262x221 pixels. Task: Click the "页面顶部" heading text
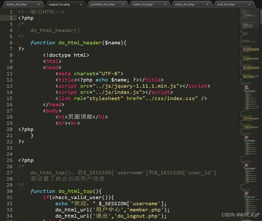pos(80,117)
